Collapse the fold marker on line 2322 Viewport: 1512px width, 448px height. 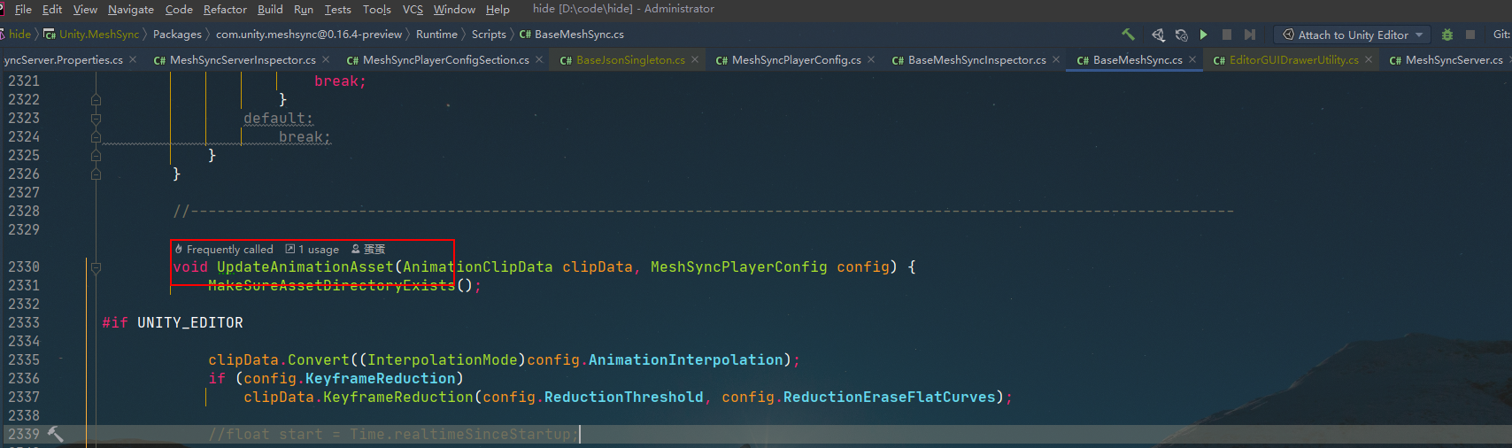(96, 100)
